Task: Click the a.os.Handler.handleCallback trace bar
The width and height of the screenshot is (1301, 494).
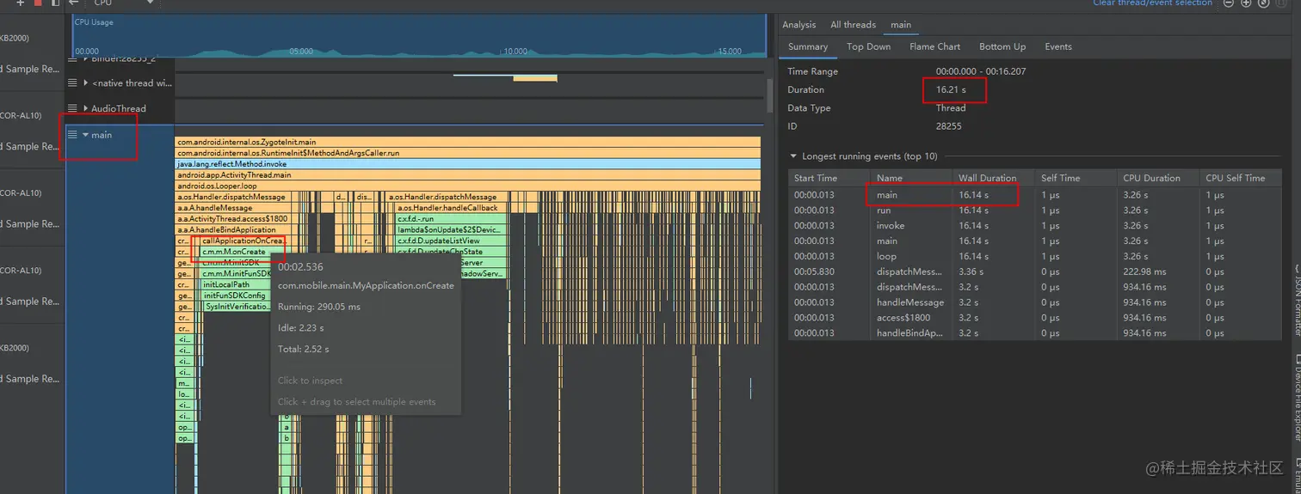Action: click(453, 208)
